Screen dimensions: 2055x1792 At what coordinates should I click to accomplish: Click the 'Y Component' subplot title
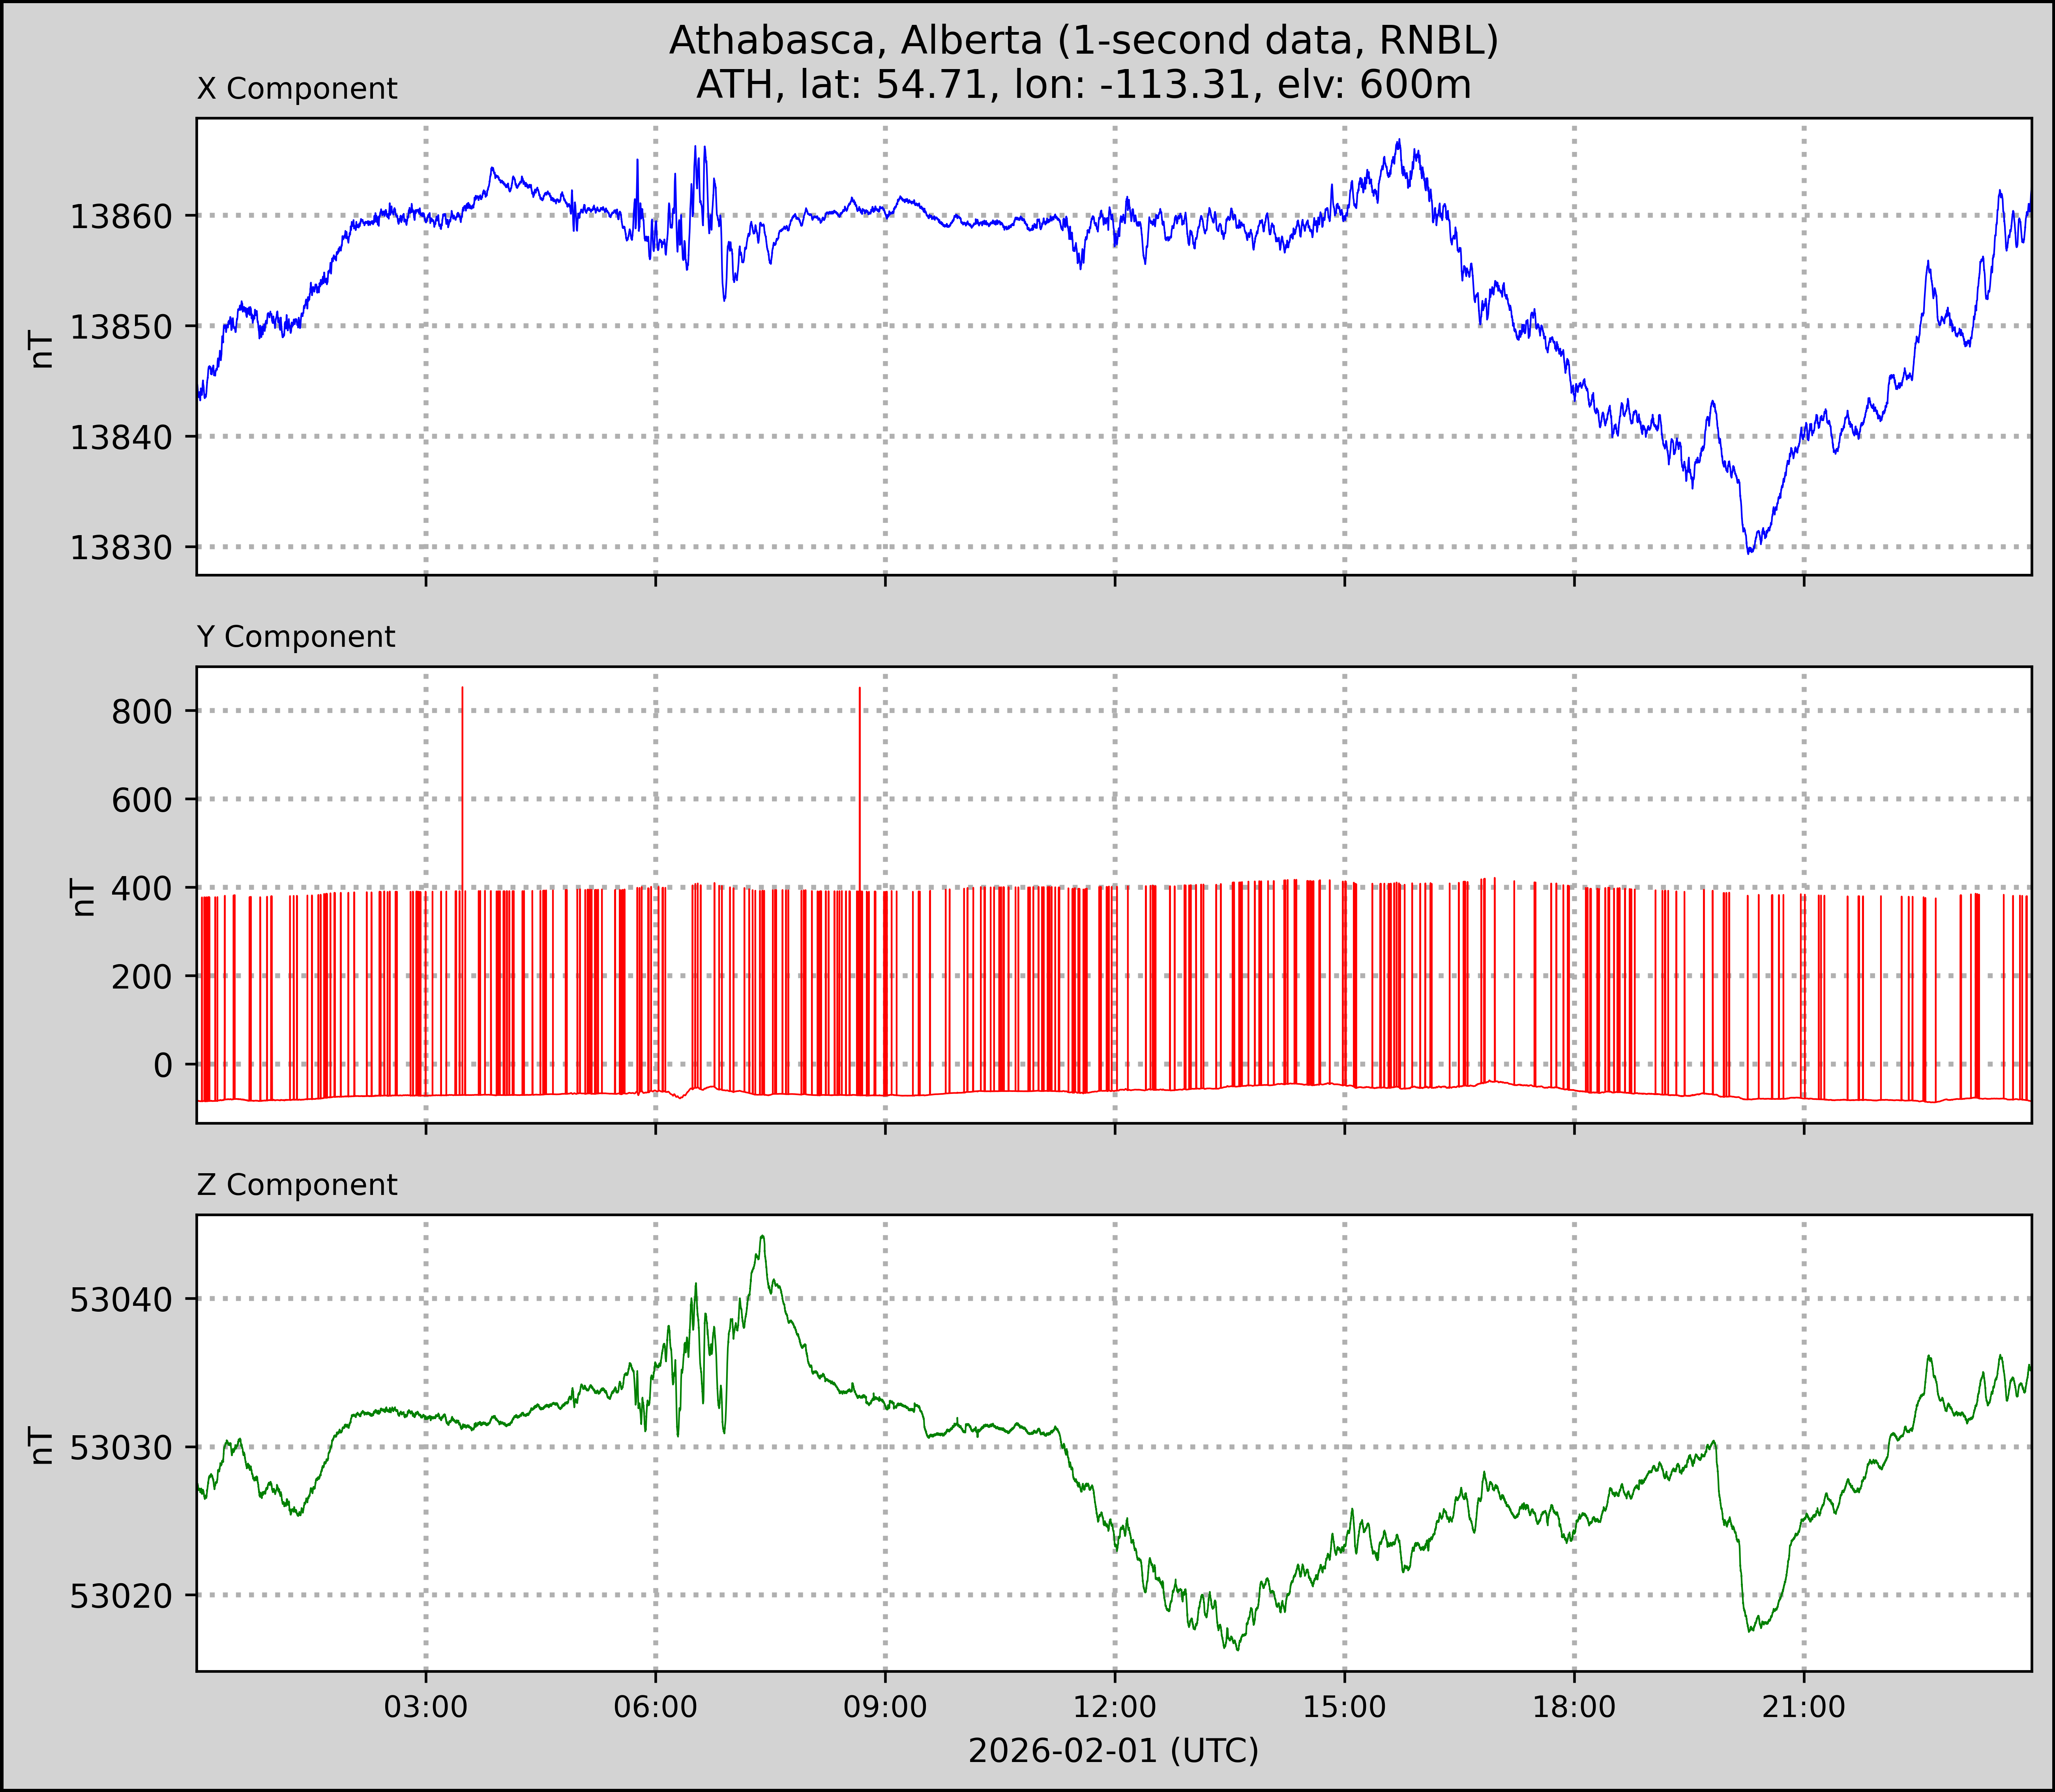coord(296,637)
